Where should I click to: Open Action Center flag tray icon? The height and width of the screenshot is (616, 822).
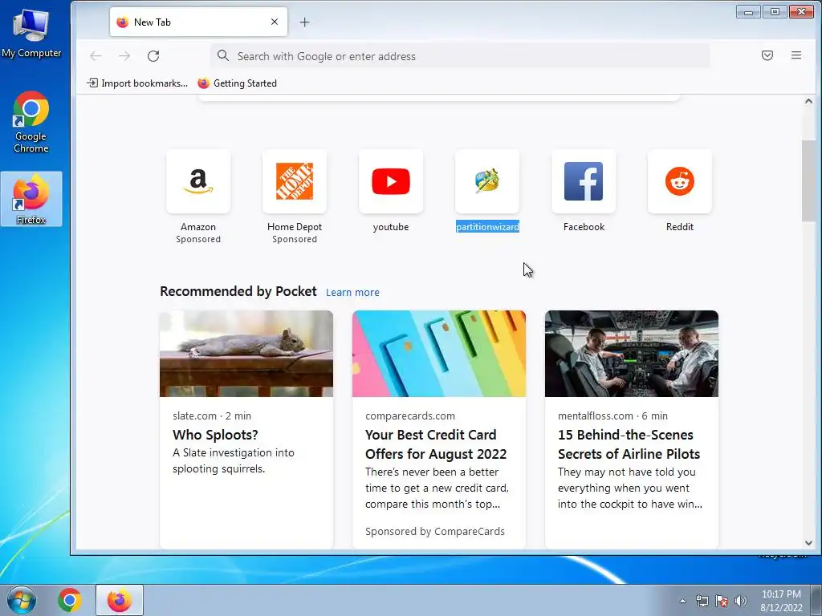tap(722, 602)
